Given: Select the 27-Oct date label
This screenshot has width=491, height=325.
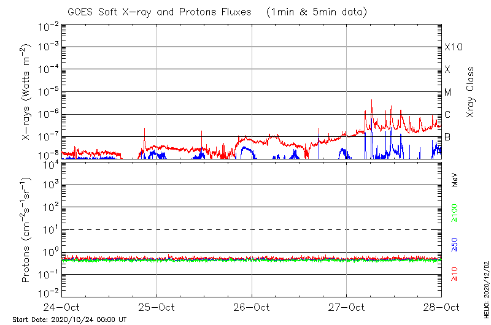Looking at the screenshot, I should (x=347, y=307).
